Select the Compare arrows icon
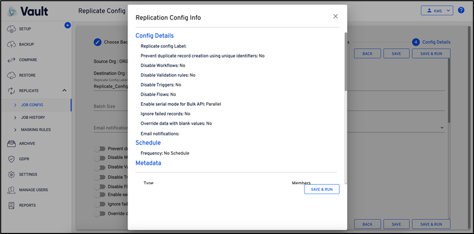This screenshot has height=234, width=474. click(x=12, y=60)
